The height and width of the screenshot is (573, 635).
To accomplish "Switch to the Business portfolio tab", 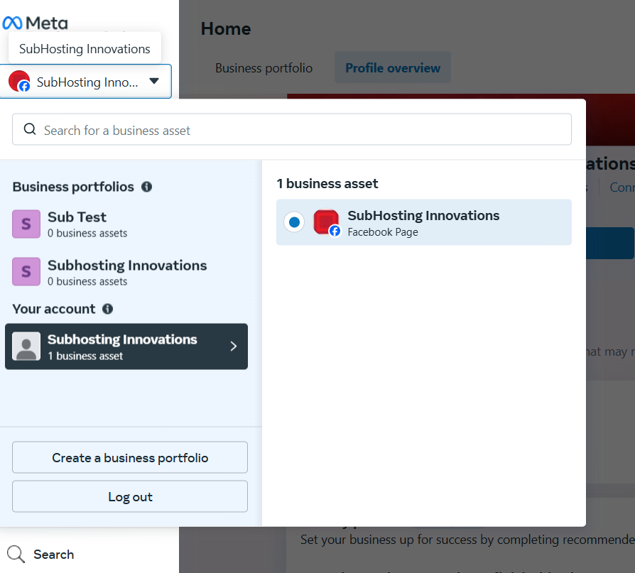I will (264, 67).
